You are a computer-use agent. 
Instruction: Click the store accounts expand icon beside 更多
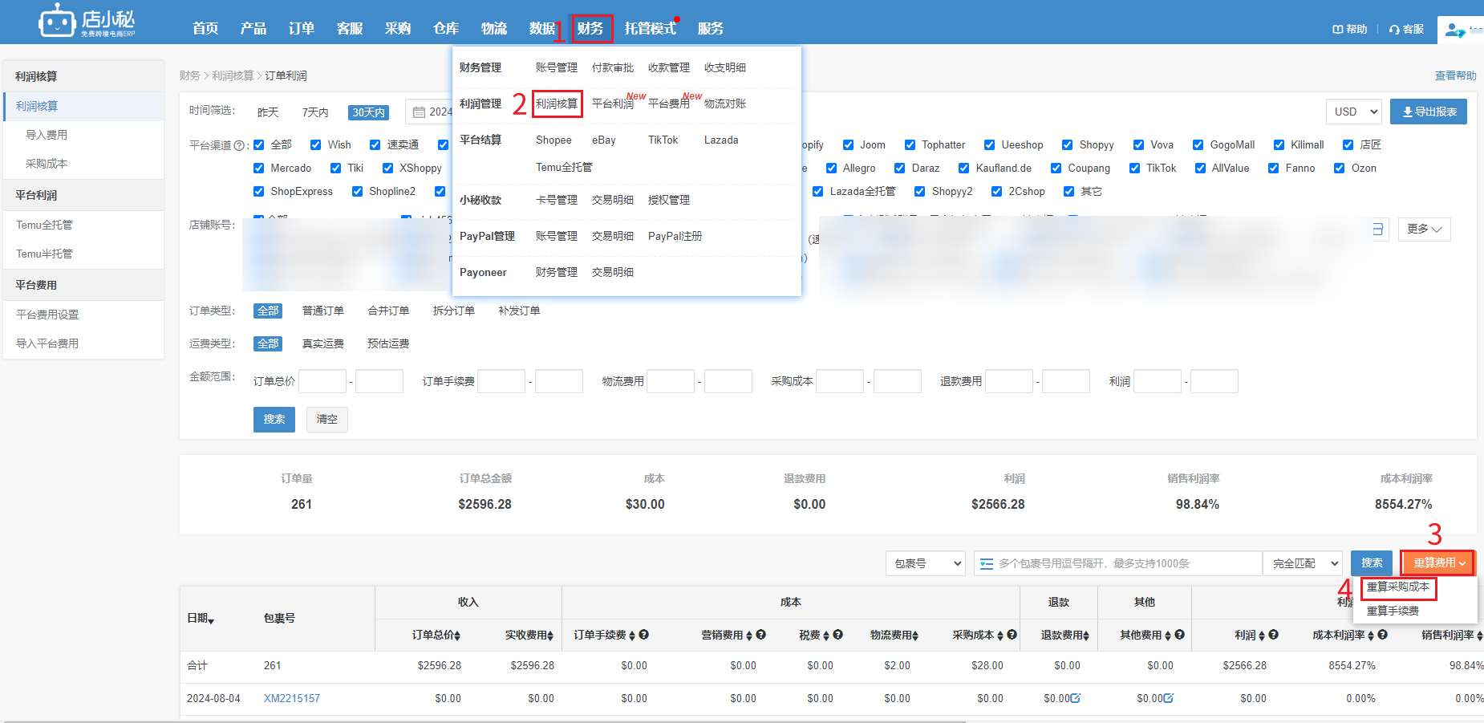click(1378, 229)
